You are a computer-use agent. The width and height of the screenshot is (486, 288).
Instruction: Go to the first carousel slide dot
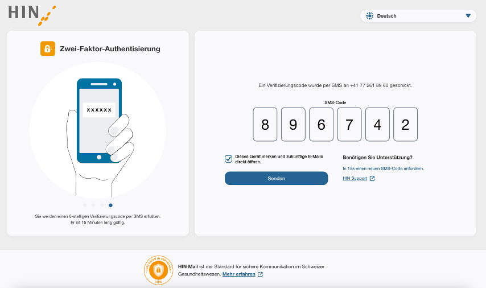[x=85, y=205]
